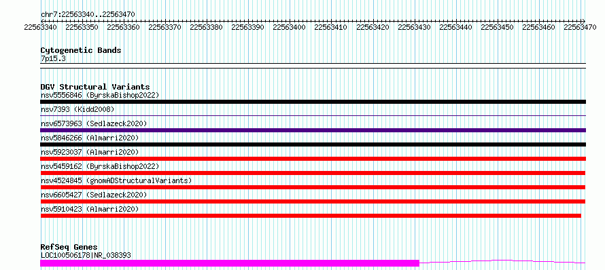Select the red nsv5459162 variant bar

coord(313,173)
